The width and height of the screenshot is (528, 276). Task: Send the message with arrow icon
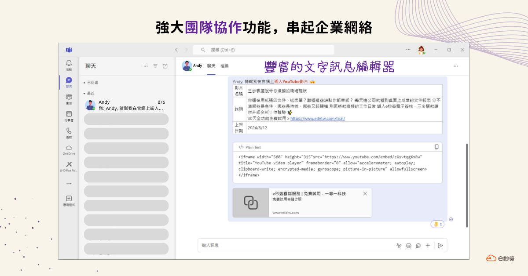pyautogui.click(x=440, y=246)
